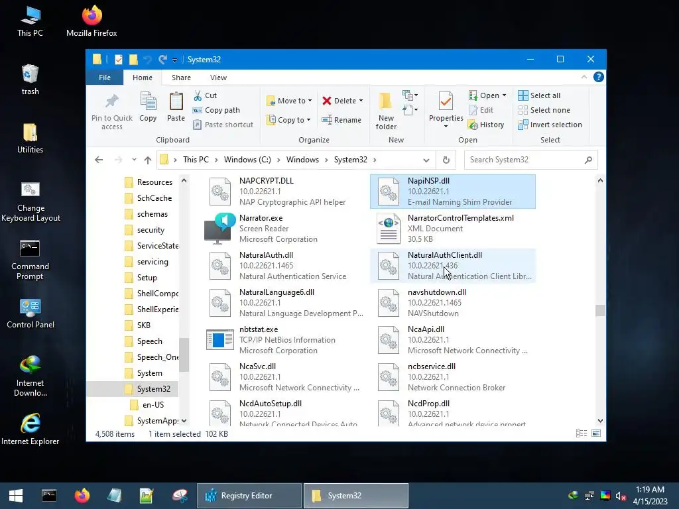679x509 pixels.
Task: Open New item dropdown in ribbon
Action: (x=410, y=95)
